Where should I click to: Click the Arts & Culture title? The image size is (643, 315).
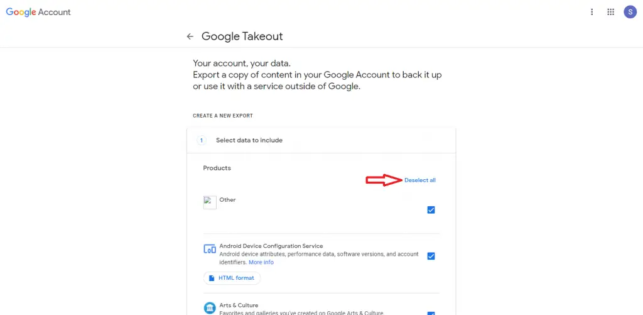[239, 305]
